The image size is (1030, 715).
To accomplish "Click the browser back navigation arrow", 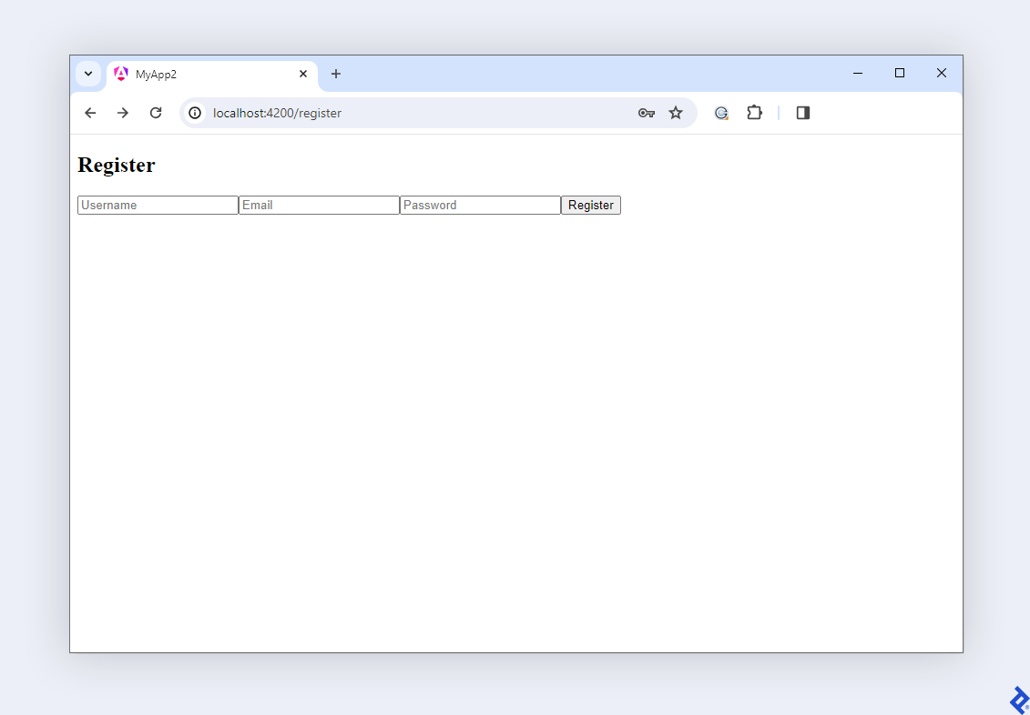I will [x=89, y=113].
